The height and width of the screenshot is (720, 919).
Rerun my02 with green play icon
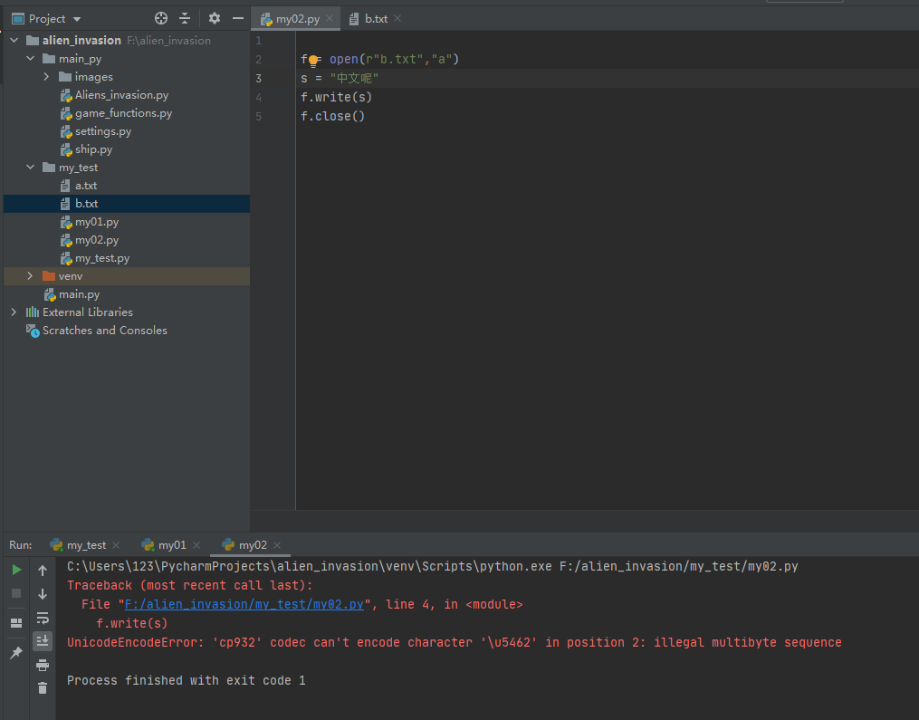pos(16,570)
